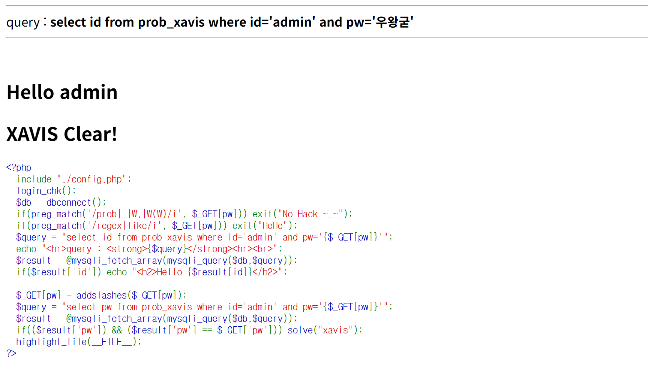The width and height of the screenshot is (648, 387).
Task: Click the "No Hack ~_~" exit string
Action: 310,214
